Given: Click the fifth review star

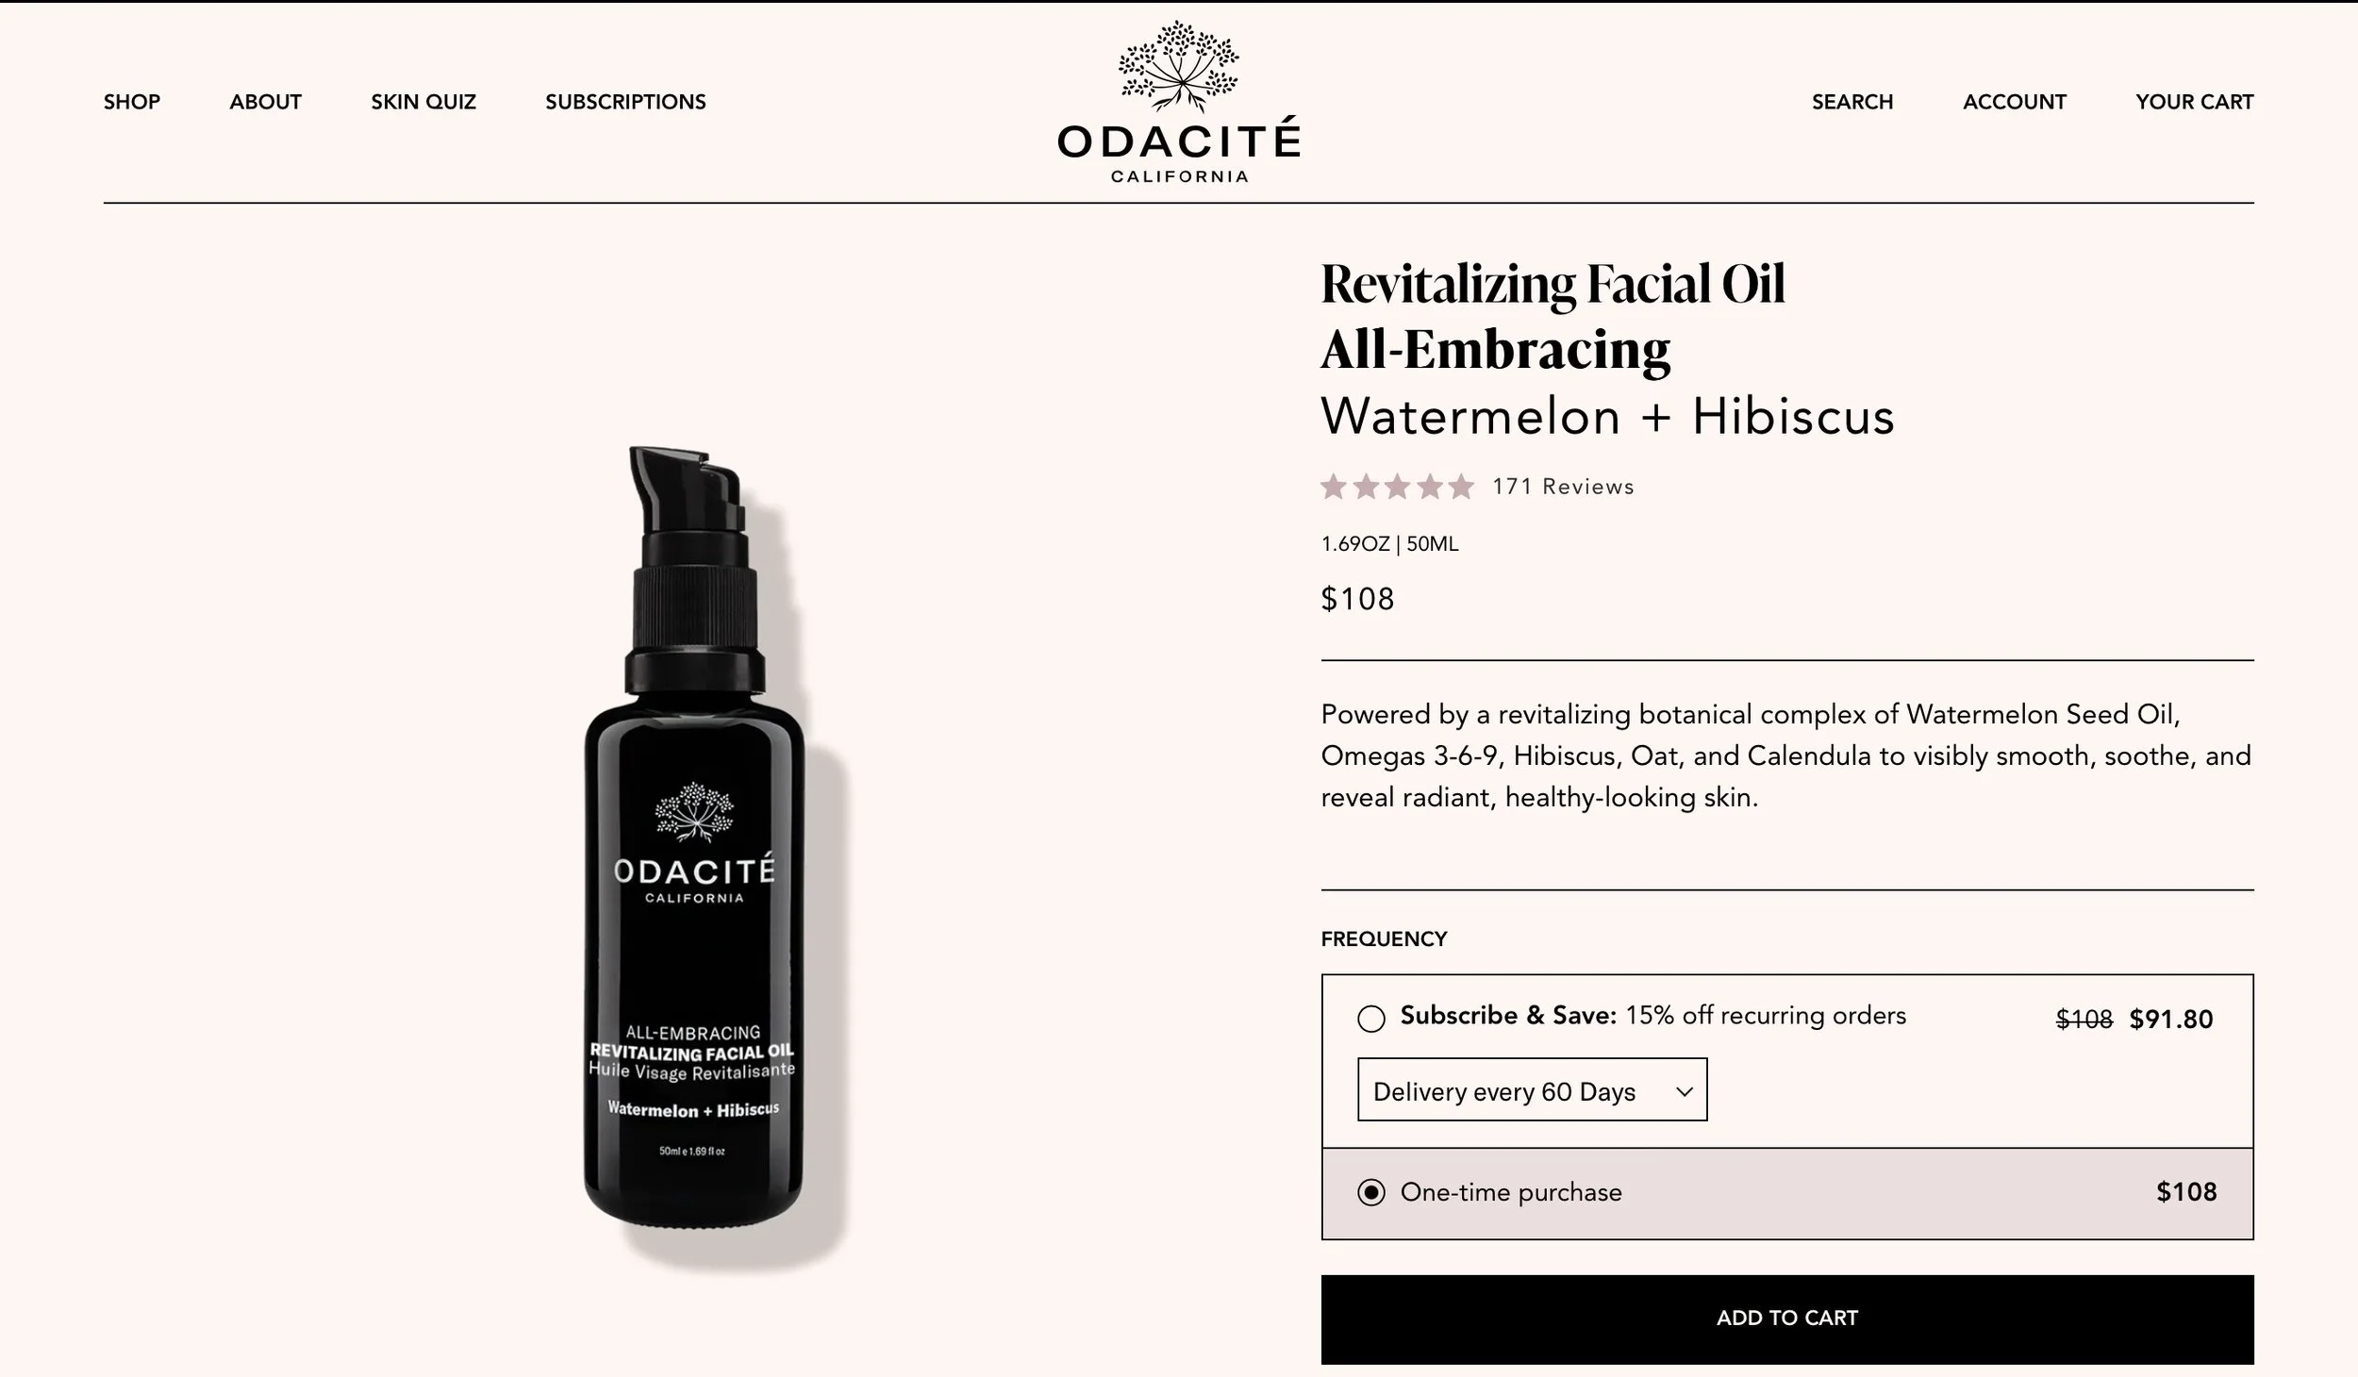Looking at the screenshot, I should [x=1461, y=487].
